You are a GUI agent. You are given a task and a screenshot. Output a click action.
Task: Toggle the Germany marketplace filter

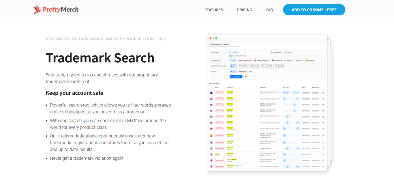pyautogui.click(x=277, y=61)
